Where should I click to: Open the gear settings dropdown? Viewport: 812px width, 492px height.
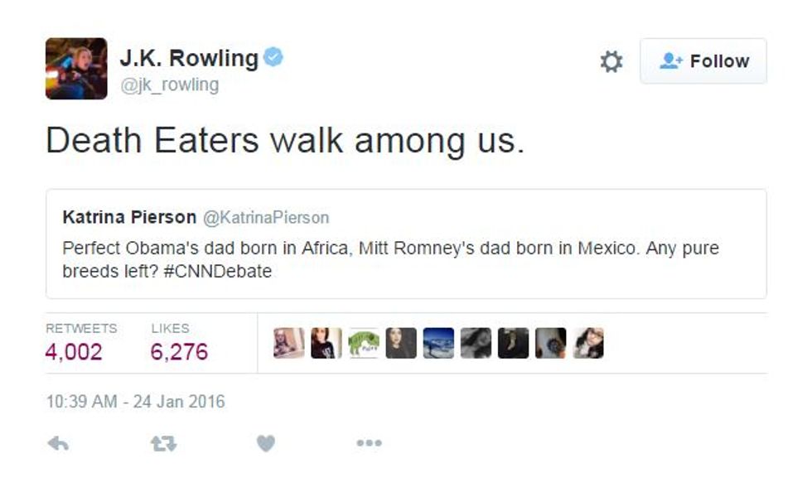611,61
